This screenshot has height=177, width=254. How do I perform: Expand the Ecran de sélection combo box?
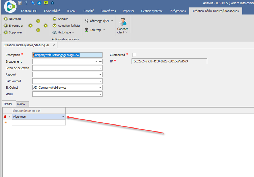[101, 68]
